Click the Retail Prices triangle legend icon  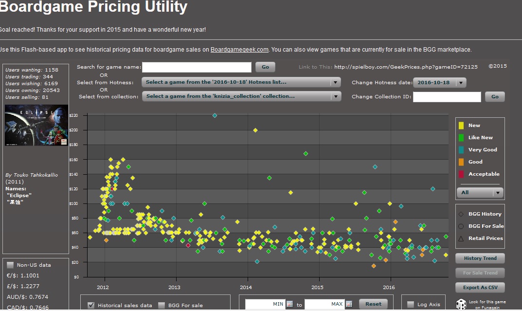click(460, 238)
